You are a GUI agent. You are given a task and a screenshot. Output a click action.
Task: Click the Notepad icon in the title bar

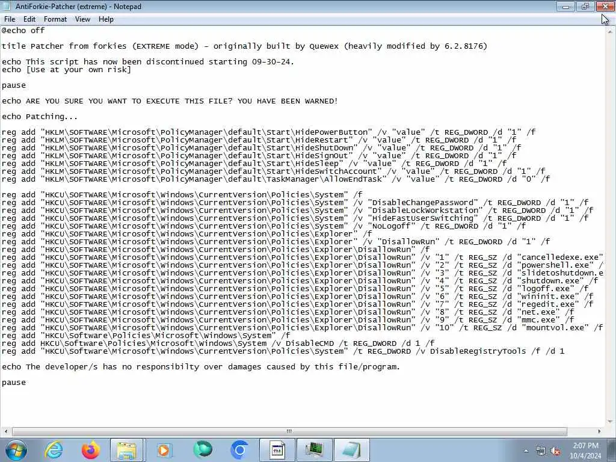[7, 6]
